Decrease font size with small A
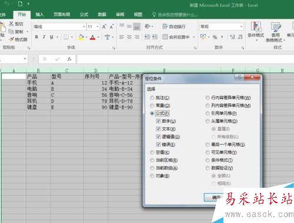The height and width of the screenshot is (223, 294). click(x=112, y=26)
